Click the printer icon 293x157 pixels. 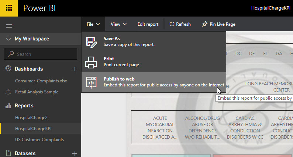[91, 63]
